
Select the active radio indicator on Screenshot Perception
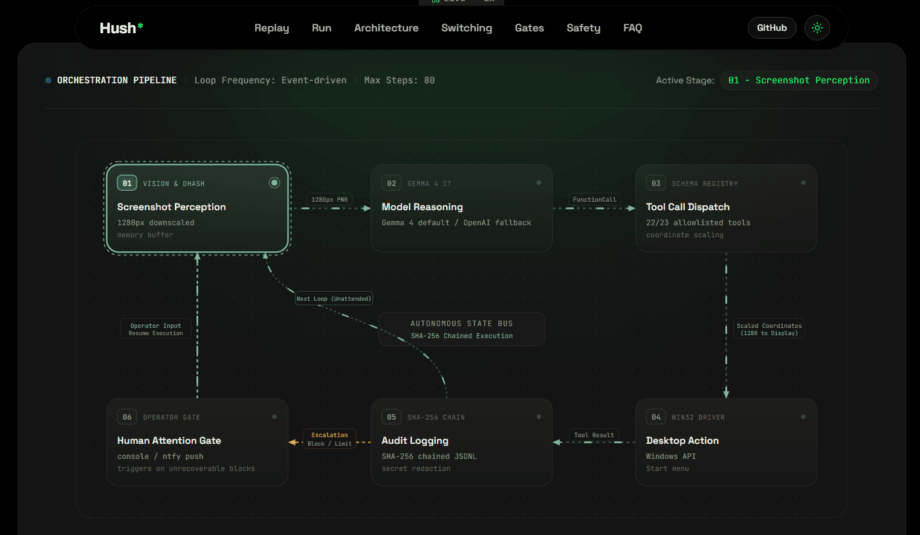(274, 182)
